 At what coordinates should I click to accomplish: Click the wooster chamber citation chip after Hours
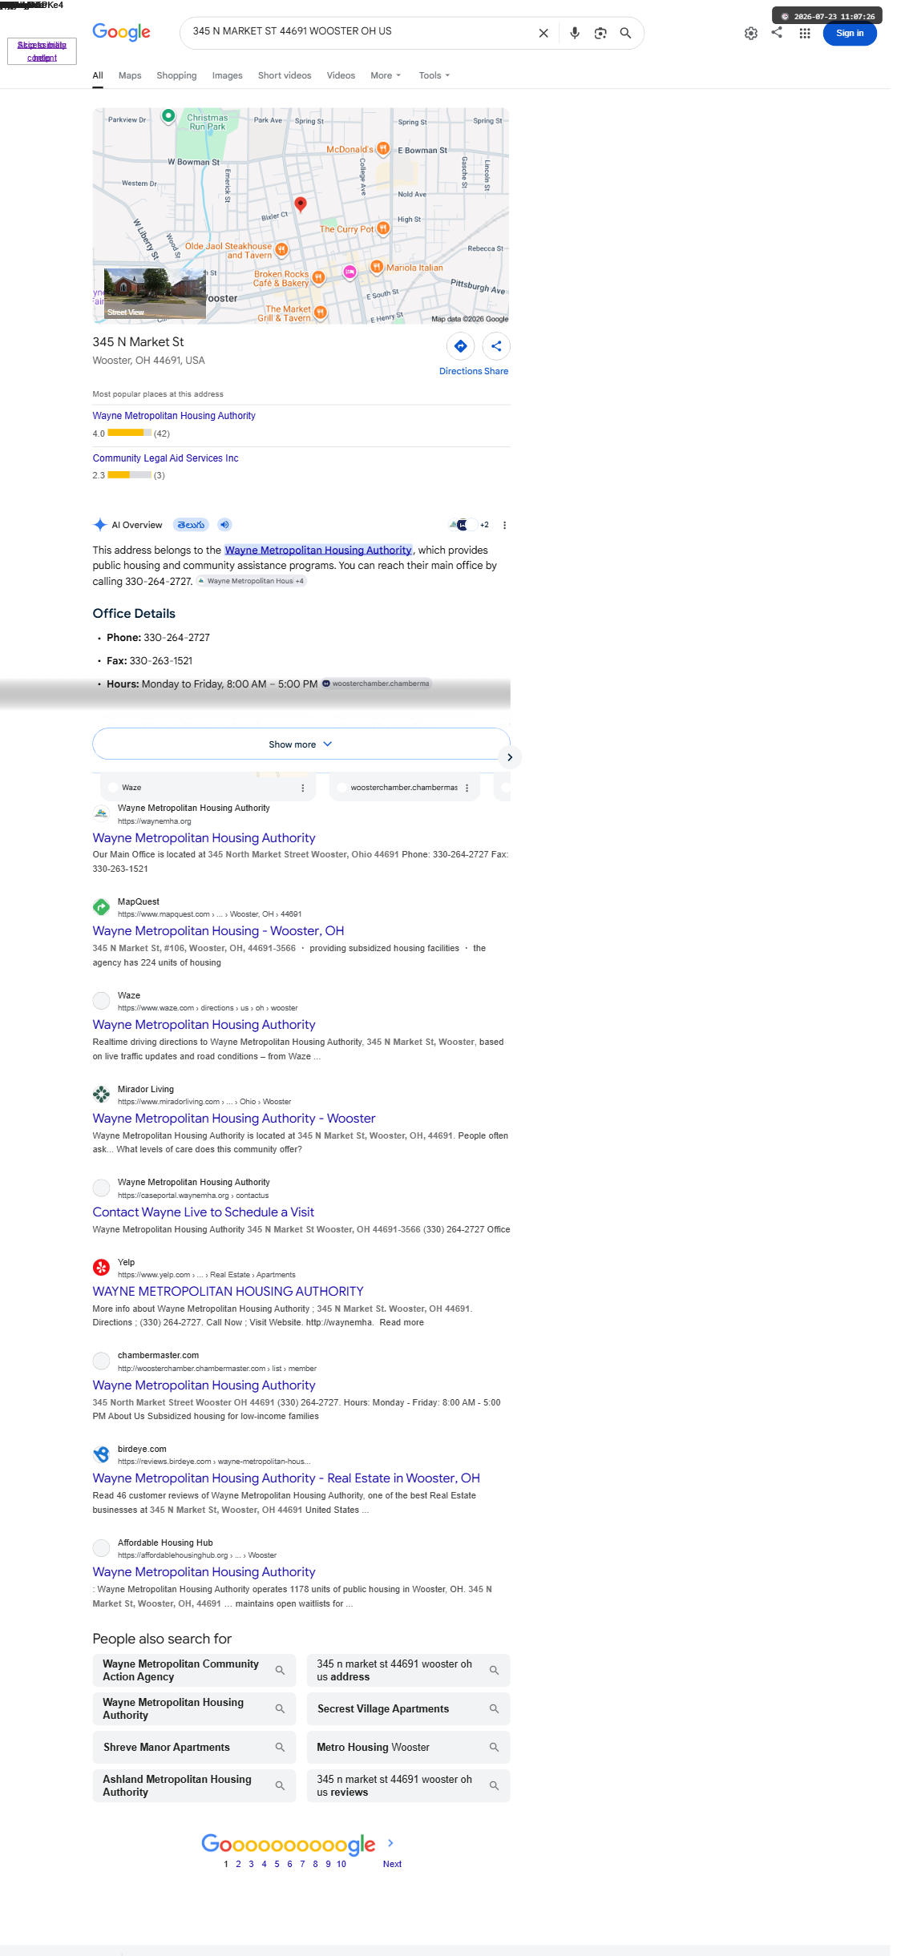point(377,684)
